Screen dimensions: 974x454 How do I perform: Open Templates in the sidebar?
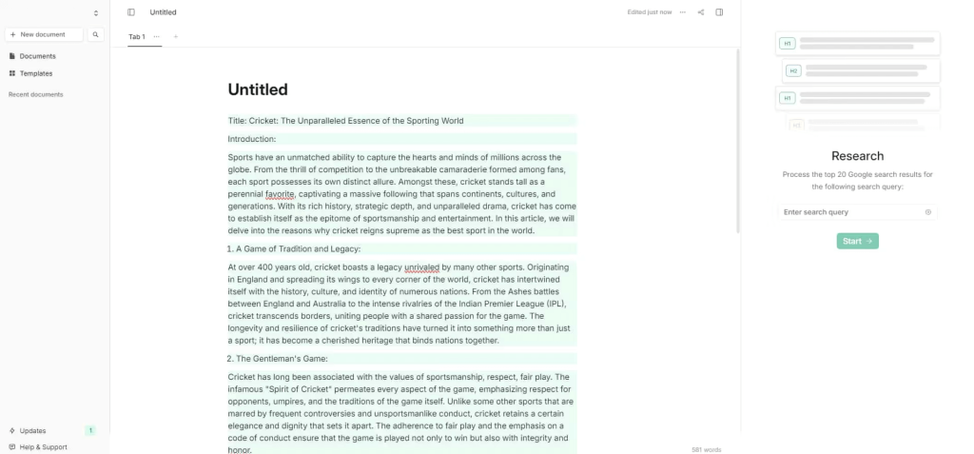(36, 73)
